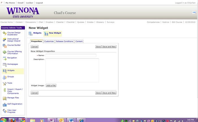The image size is (198, 122).
Task: Switch to the Customize tab
Action: (49, 41)
